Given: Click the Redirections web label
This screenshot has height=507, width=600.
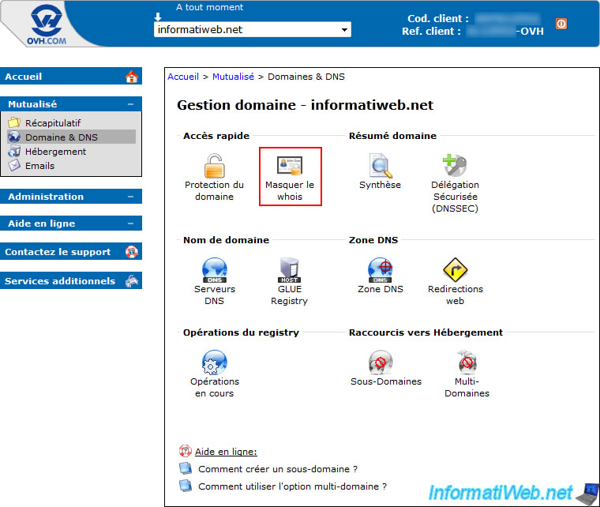Looking at the screenshot, I should click(x=456, y=295).
